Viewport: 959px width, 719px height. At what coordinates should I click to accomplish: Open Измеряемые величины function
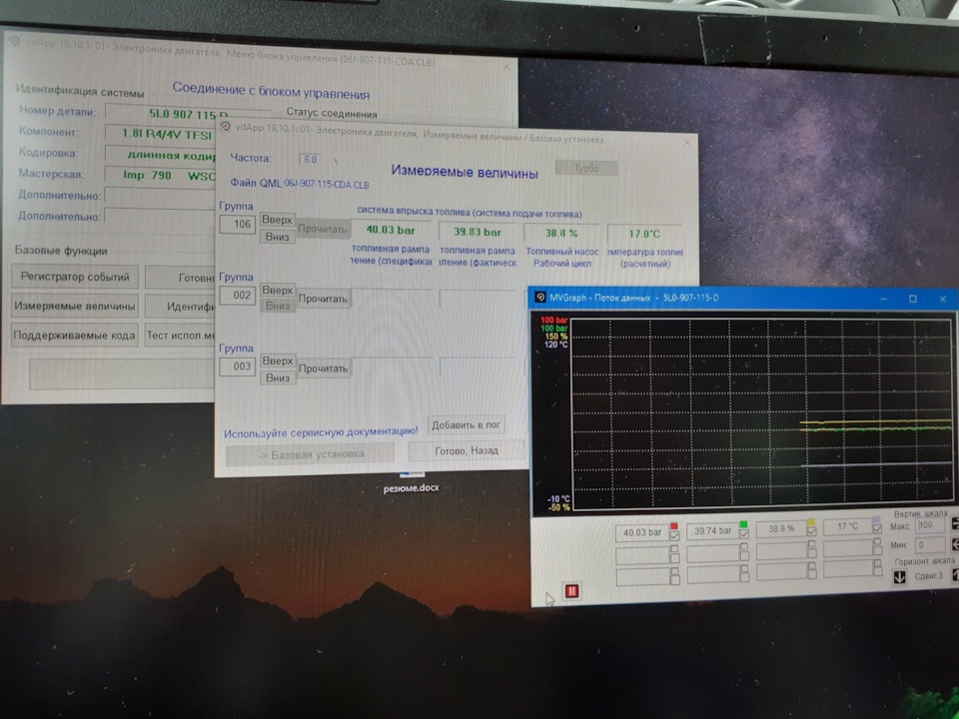75,306
